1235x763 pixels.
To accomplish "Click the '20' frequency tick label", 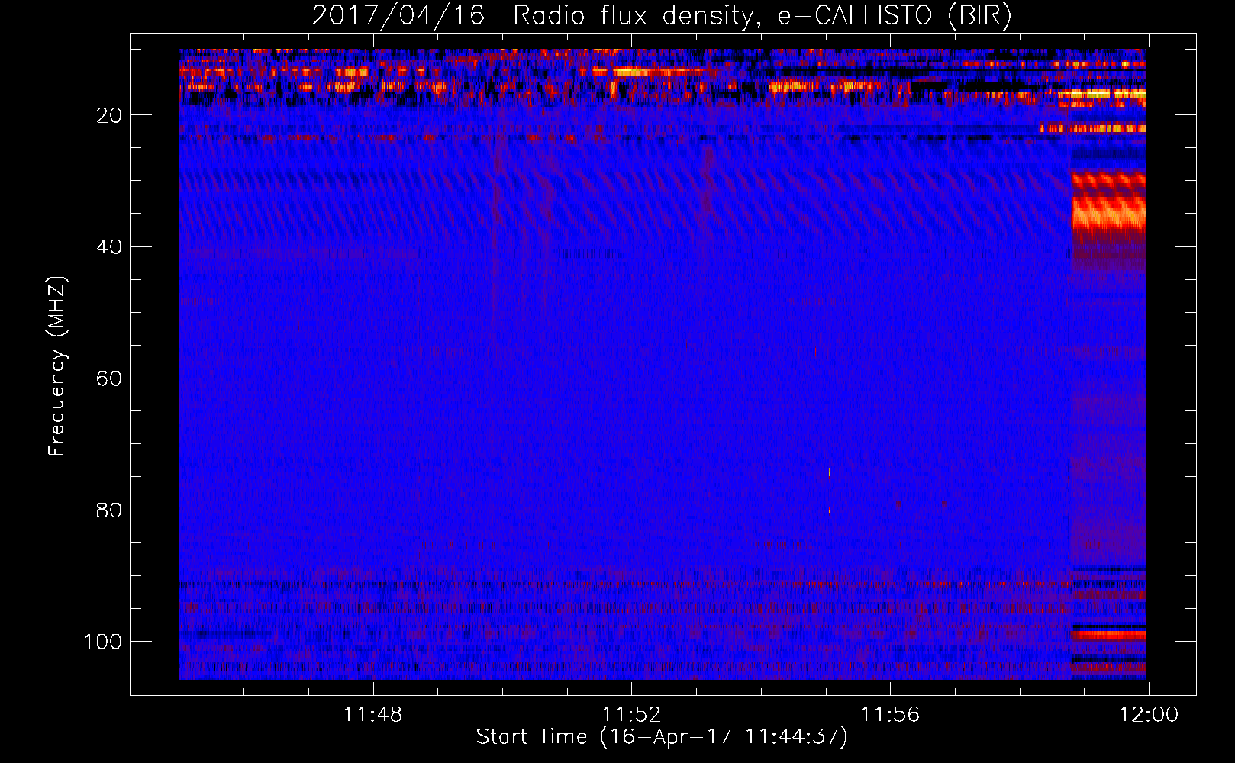I will 109,115.
